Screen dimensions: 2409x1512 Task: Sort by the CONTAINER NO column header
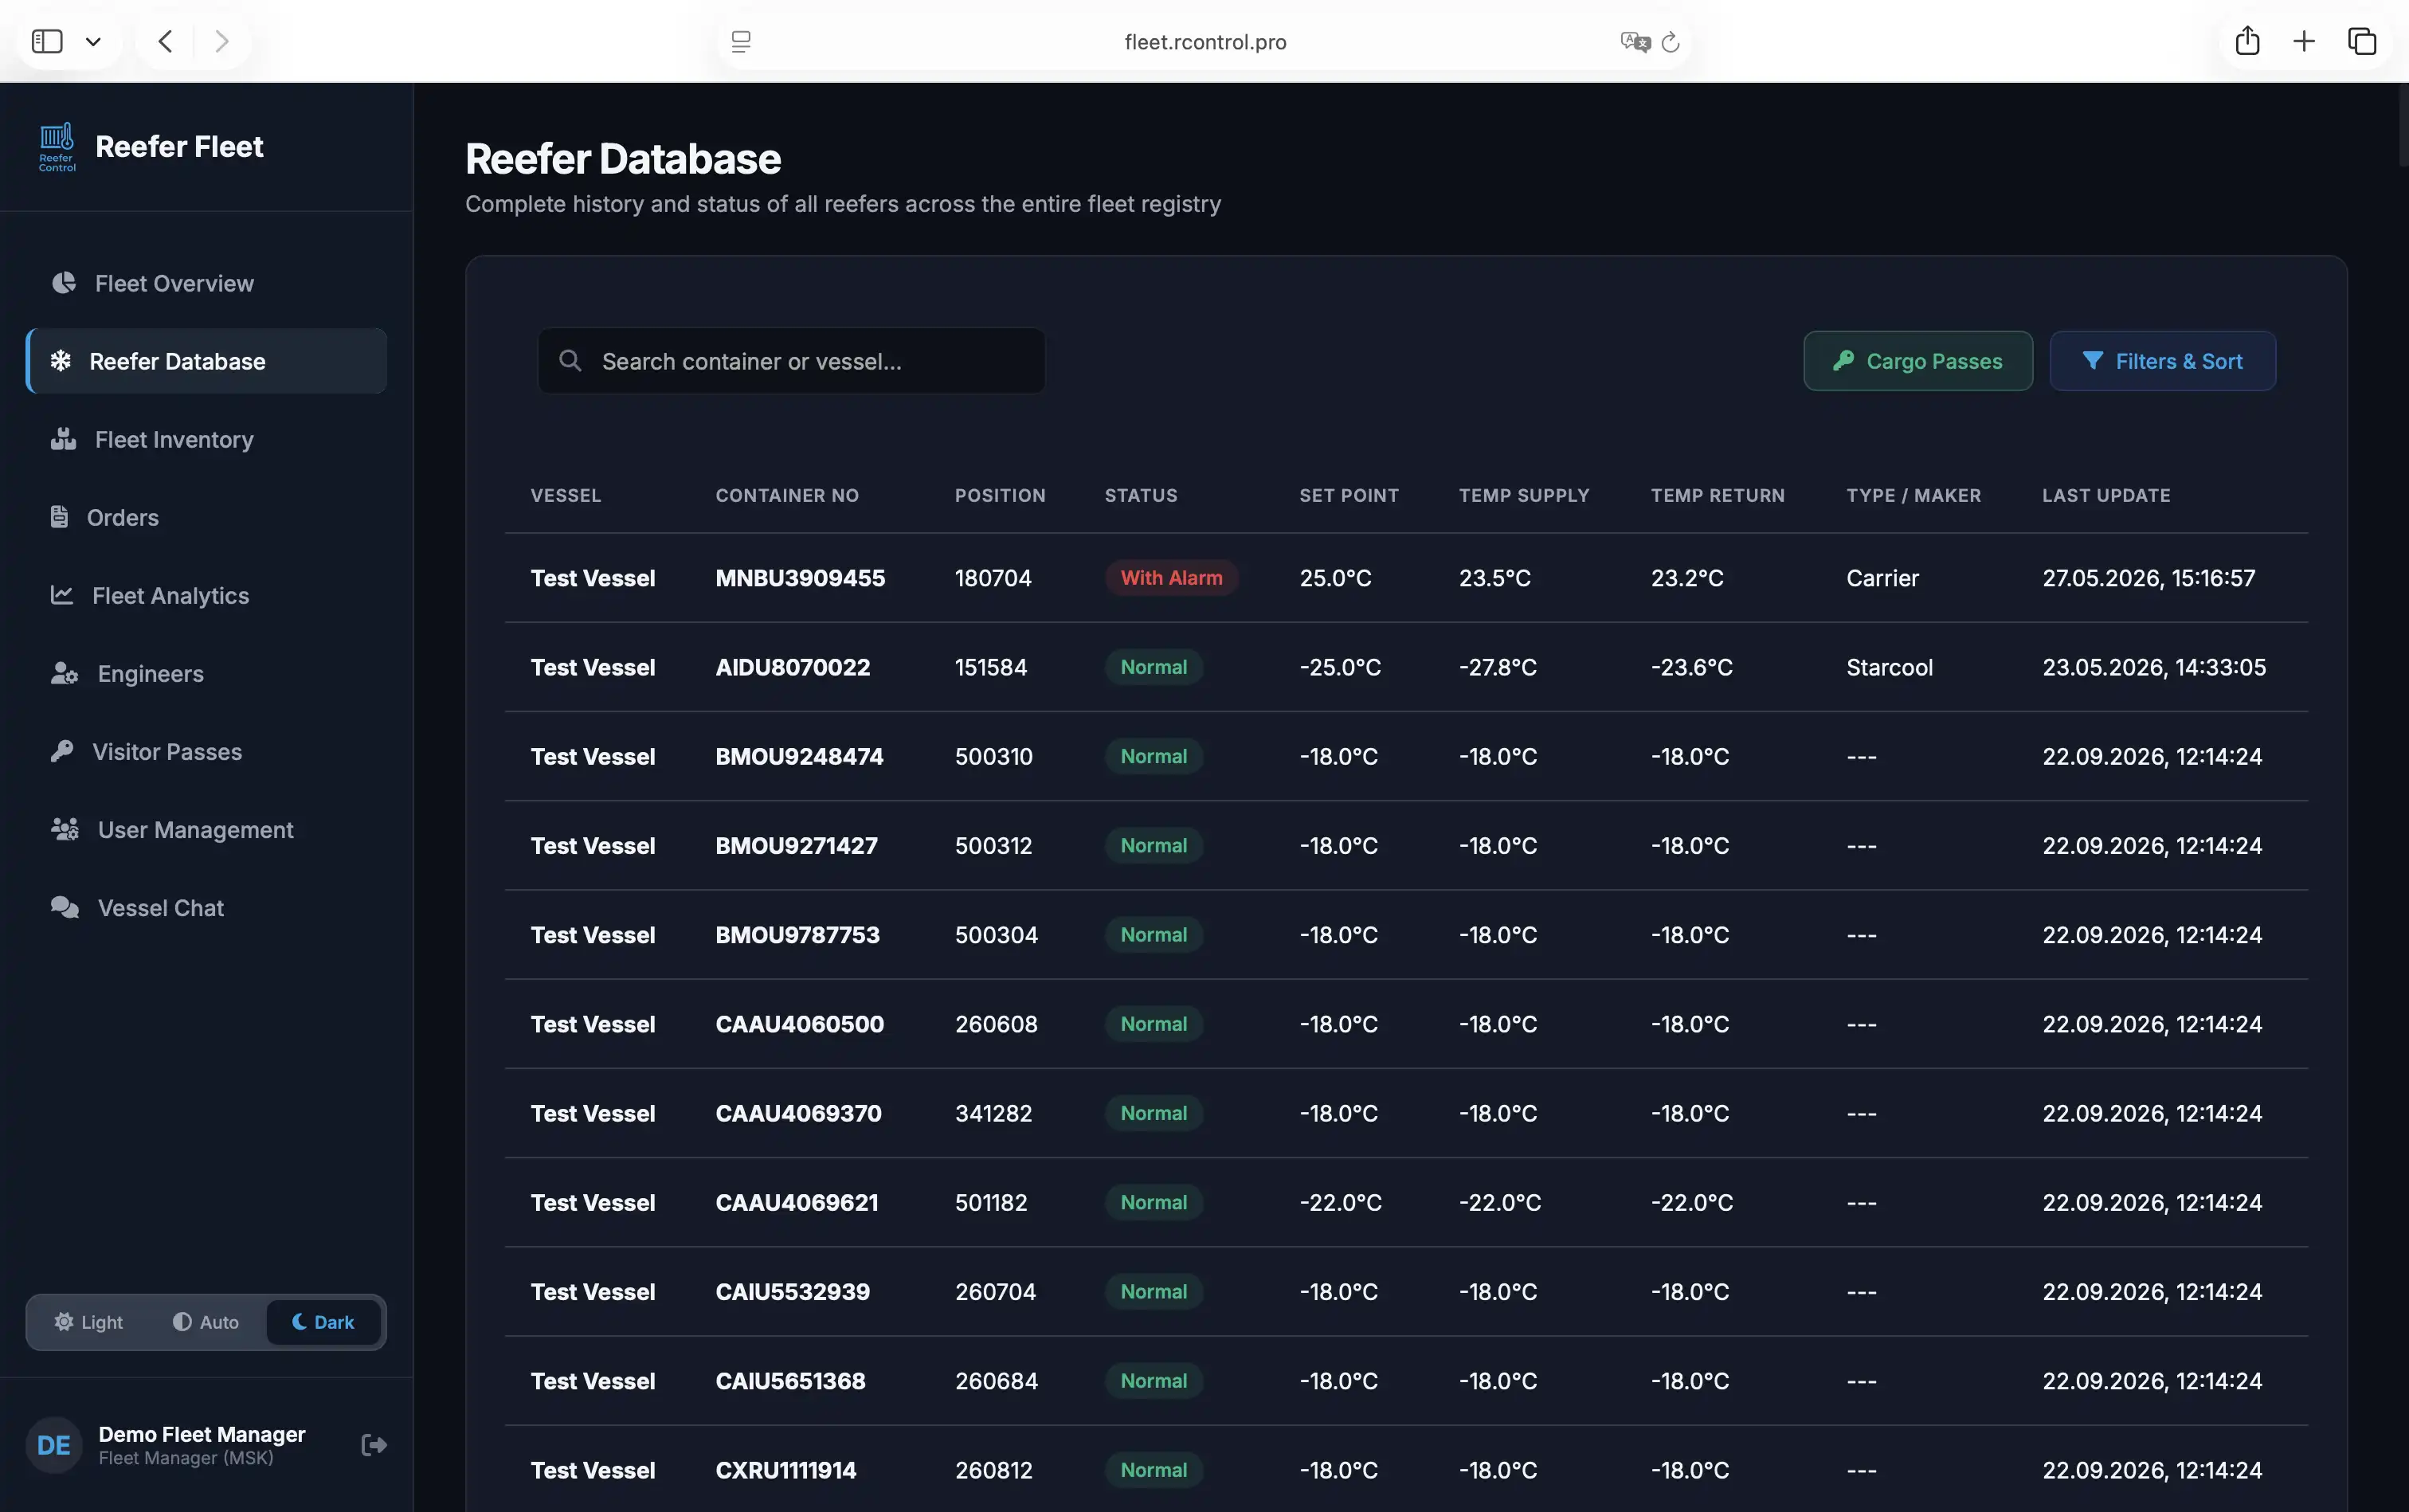[787, 495]
